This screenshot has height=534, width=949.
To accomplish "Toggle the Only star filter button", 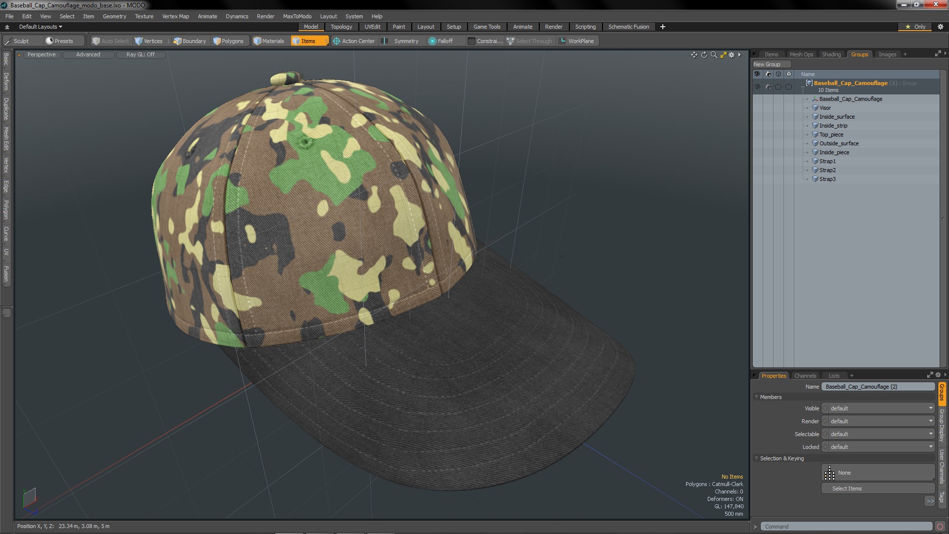I will pos(915,27).
